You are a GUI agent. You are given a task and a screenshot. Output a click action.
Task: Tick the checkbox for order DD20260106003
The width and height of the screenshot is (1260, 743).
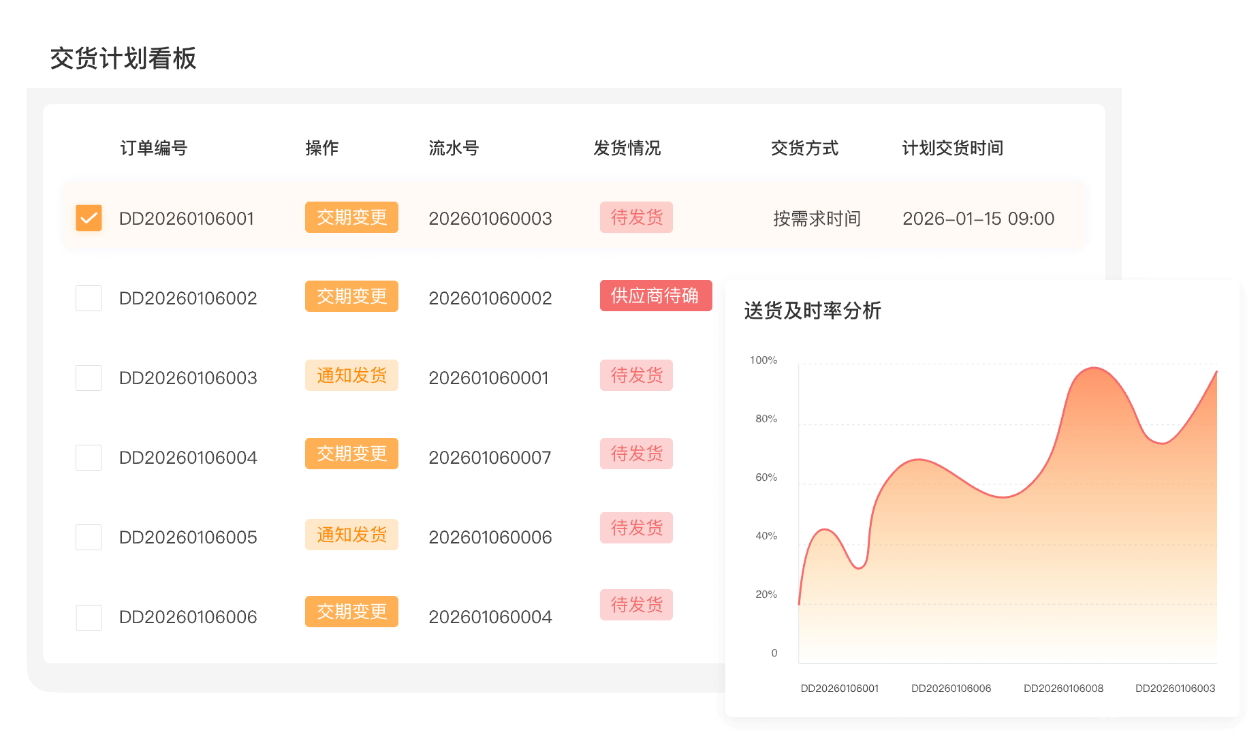click(89, 378)
